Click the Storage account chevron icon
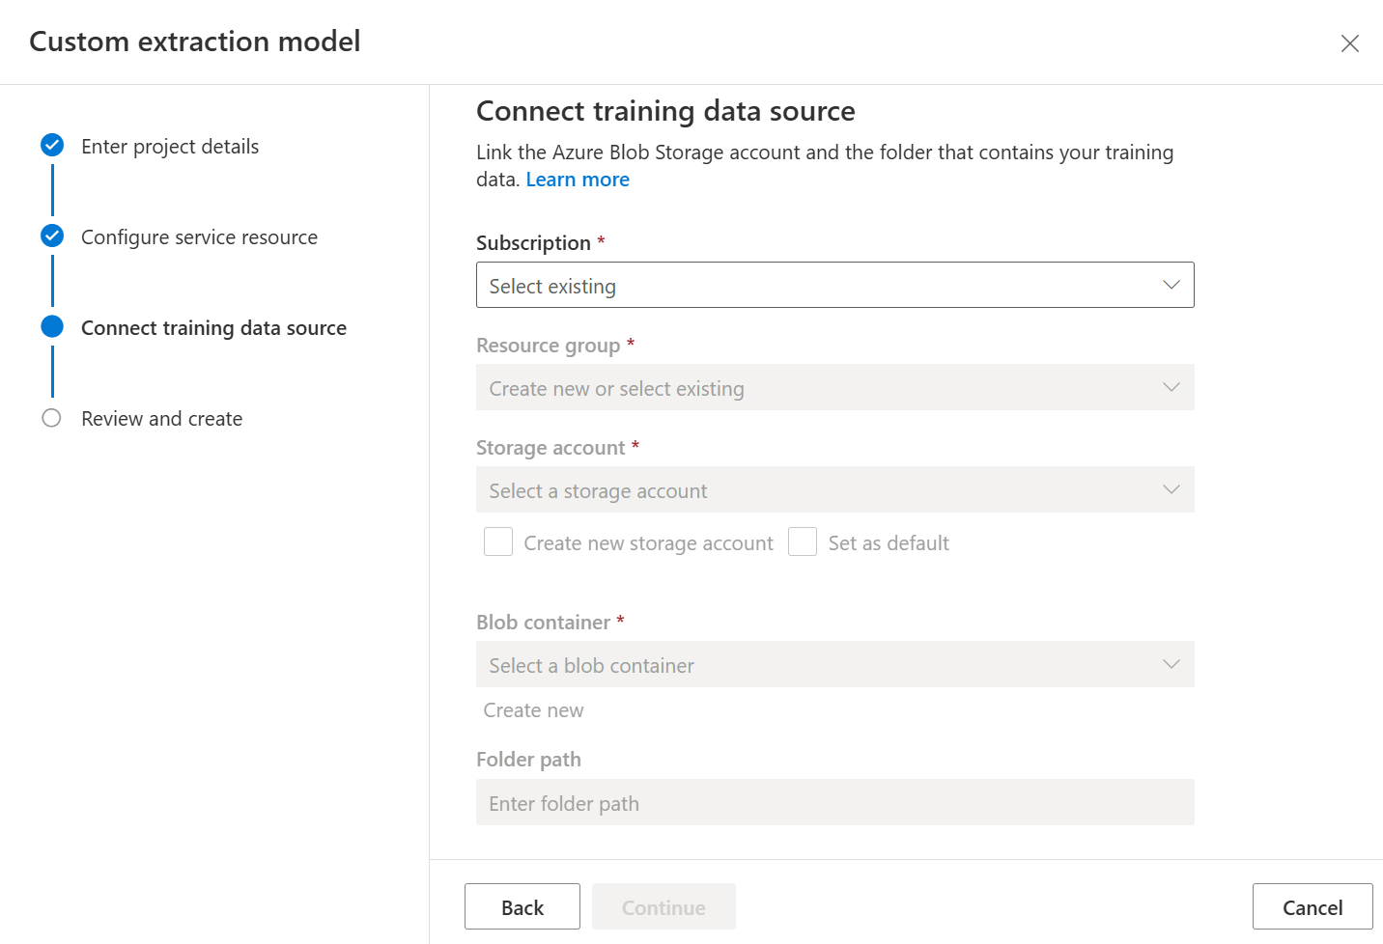 coord(1171,490)
